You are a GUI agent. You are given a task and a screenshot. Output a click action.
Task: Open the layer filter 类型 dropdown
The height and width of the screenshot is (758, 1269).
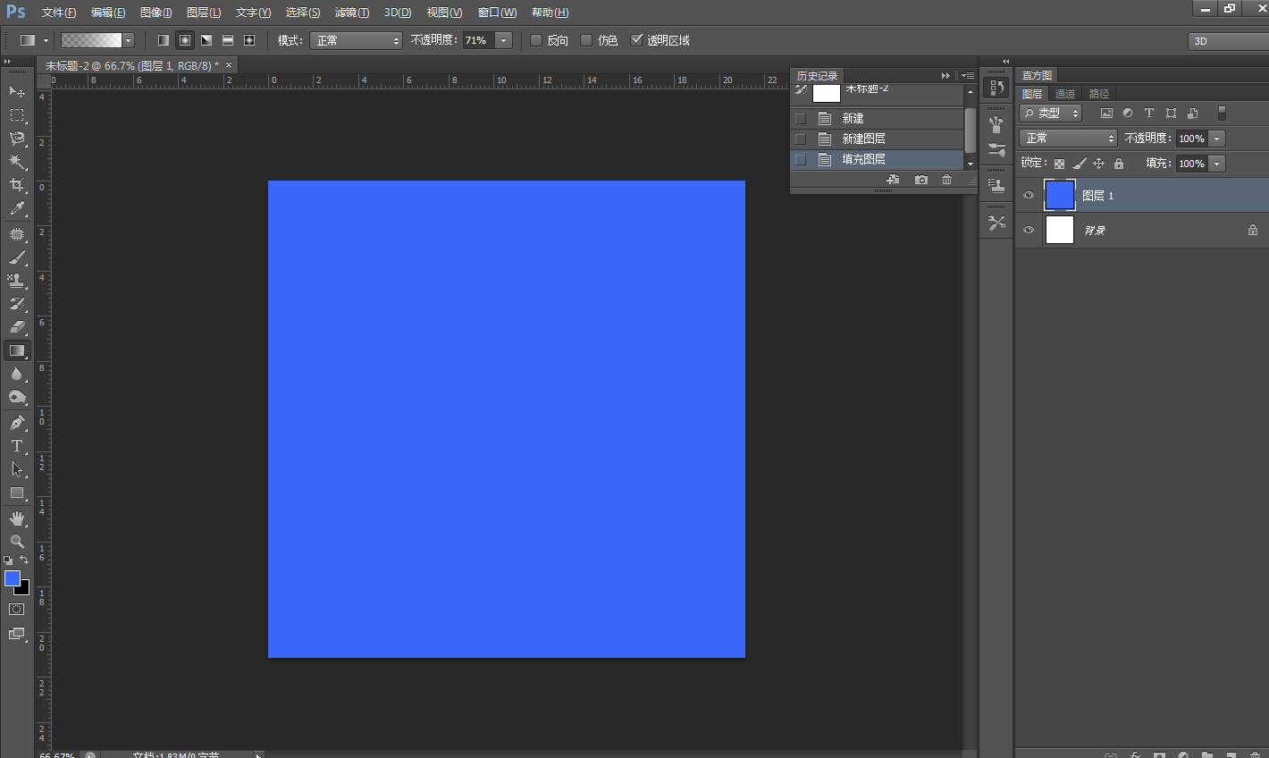click(x=1050, y=114)
